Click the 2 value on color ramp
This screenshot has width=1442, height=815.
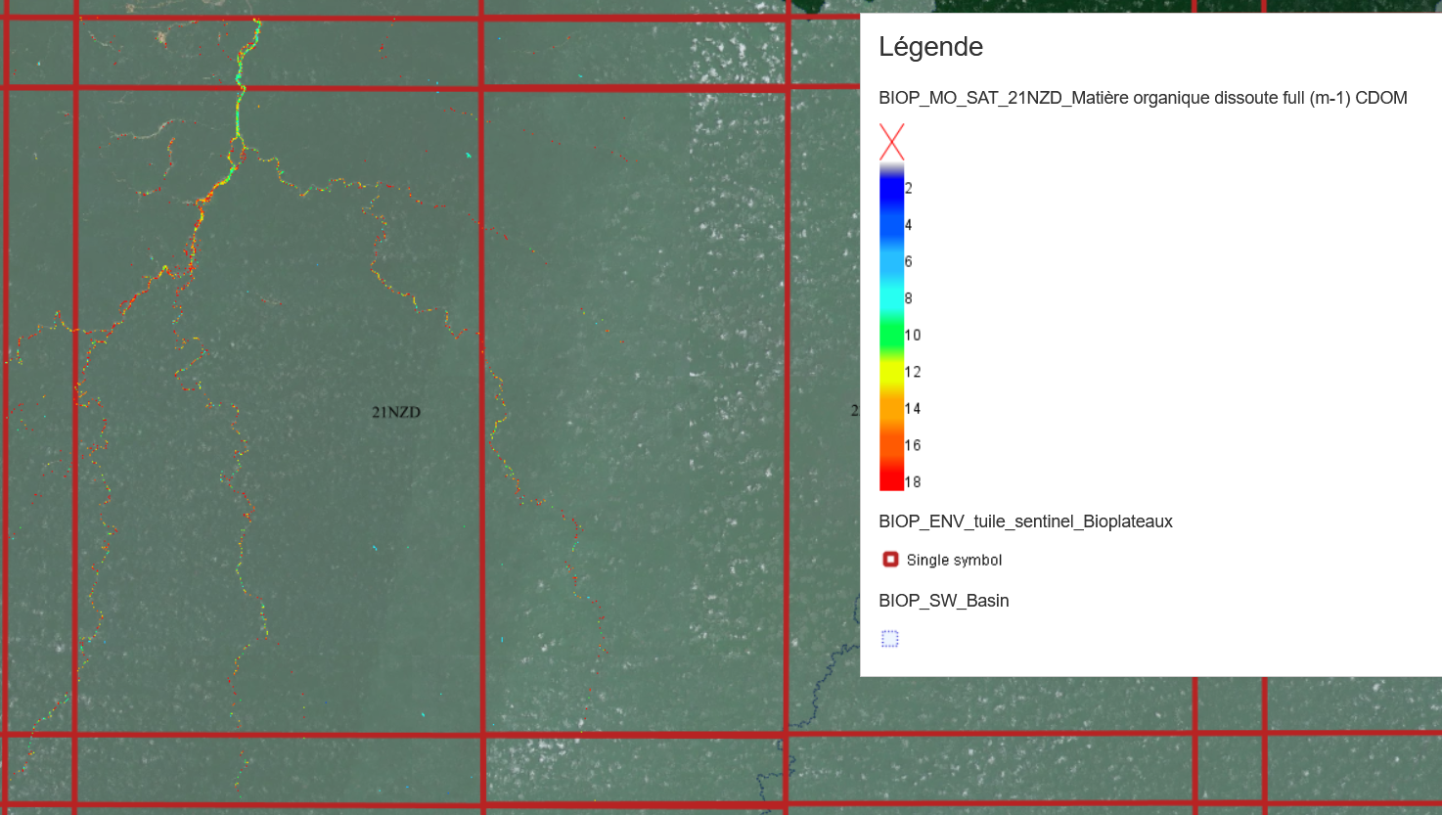pyautogui.click(x=891, y=188)
